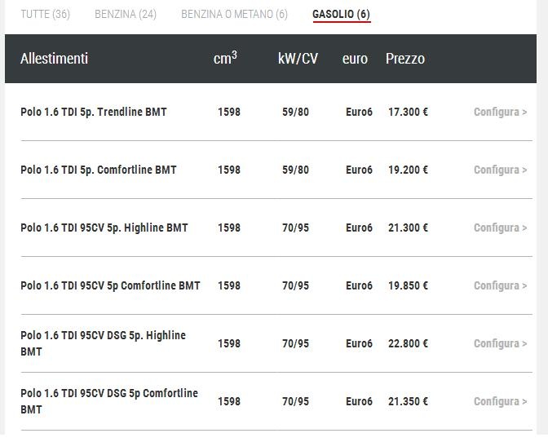Click the euro column header
The width and height of the screenshot is (548, 442).
[x=355, y=59]
